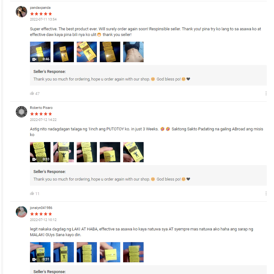This screenshot has height=274, width=274.
Task: Open more options for pandaxpanda's review
Action: coord(266,93)
